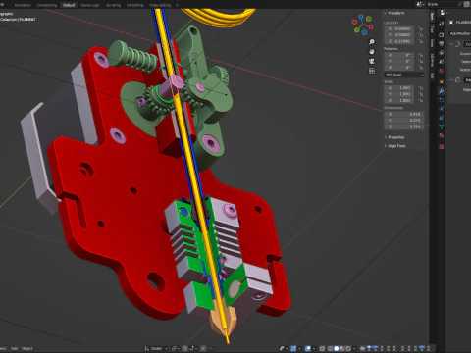Viewport: 471px width, 353px height.
Task: Switch to the UV Editing workspace tab
Action: 135,5
